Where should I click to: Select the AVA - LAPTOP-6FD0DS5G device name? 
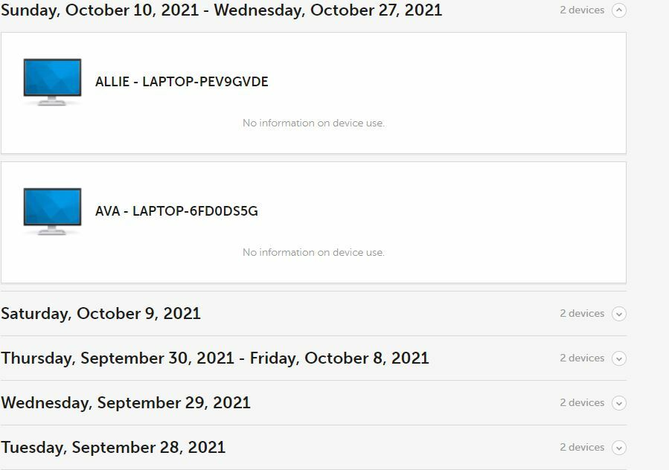[x=176, y=211]
